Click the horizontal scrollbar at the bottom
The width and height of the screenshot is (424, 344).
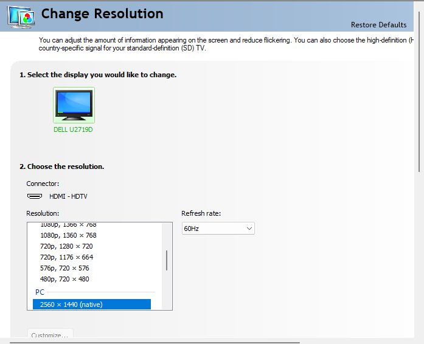(155, 342)
